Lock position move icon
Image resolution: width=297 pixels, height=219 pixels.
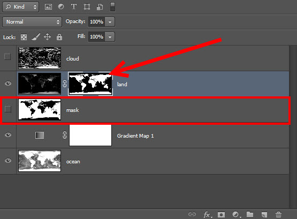[47, 37]
